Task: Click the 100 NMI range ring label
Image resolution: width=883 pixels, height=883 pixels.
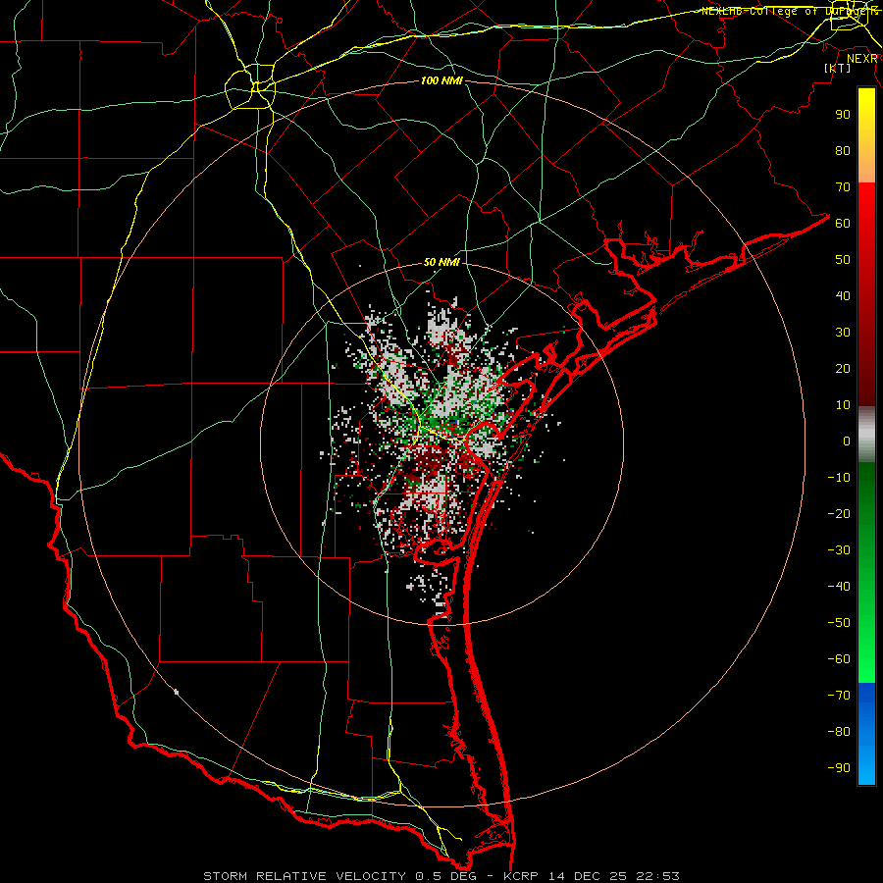Action: pos(441,80)
